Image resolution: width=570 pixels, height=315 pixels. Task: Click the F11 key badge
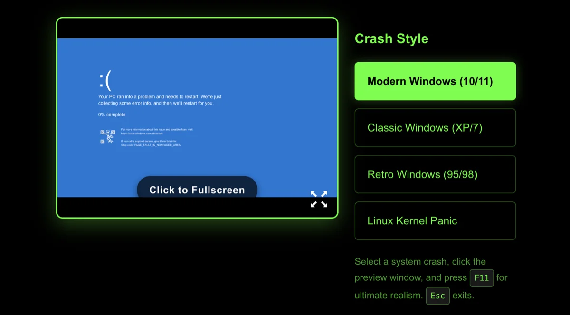(482, 278)
